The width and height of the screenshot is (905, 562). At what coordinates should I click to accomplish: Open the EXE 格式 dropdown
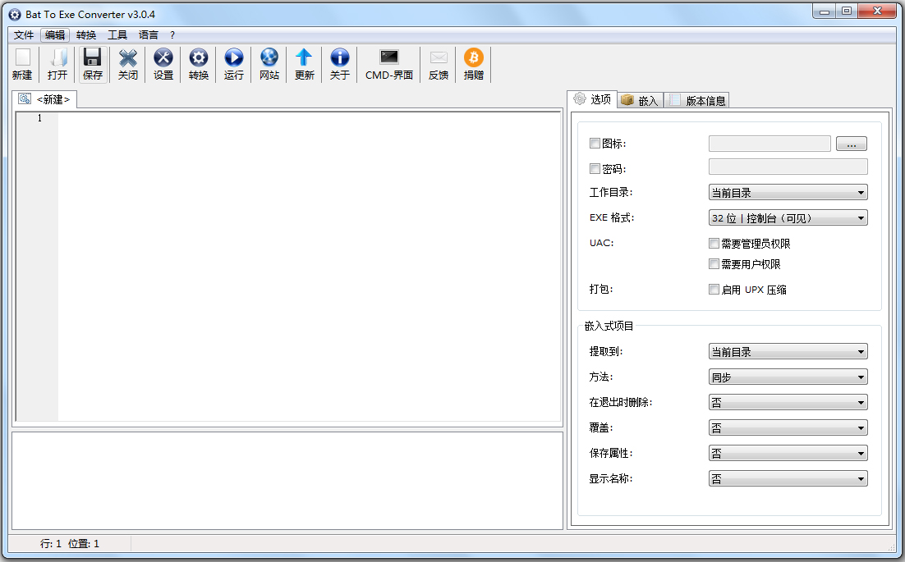(x=788, y=218)
